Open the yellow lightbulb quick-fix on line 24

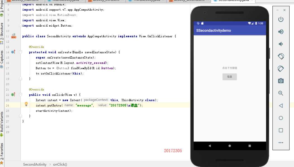tap(26, 104)
